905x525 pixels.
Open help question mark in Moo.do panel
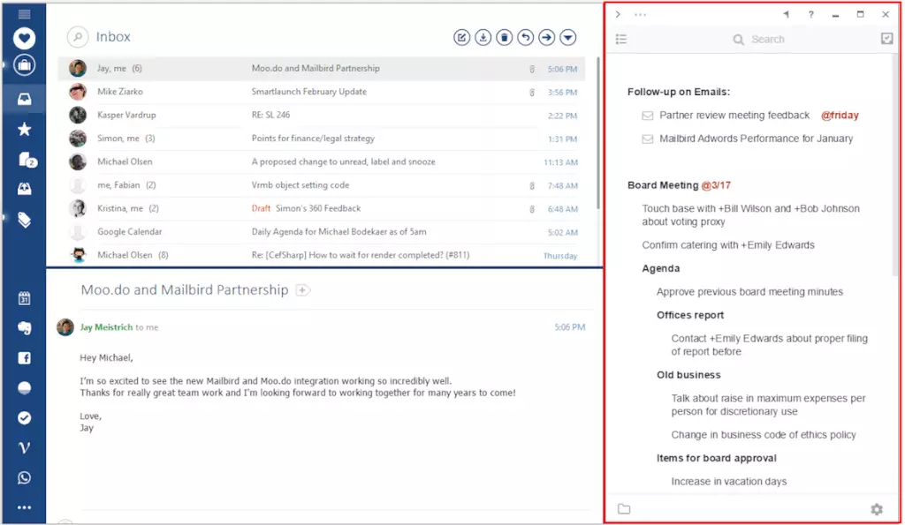click(x=811, y=14)
